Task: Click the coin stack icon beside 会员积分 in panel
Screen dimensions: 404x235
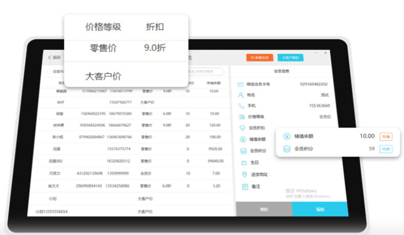Action: (x=244, y=151)
